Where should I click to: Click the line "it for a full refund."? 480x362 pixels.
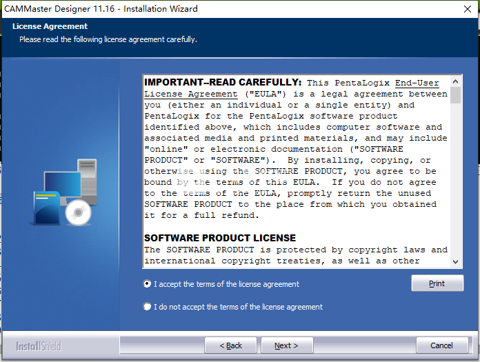pos(201,215)
